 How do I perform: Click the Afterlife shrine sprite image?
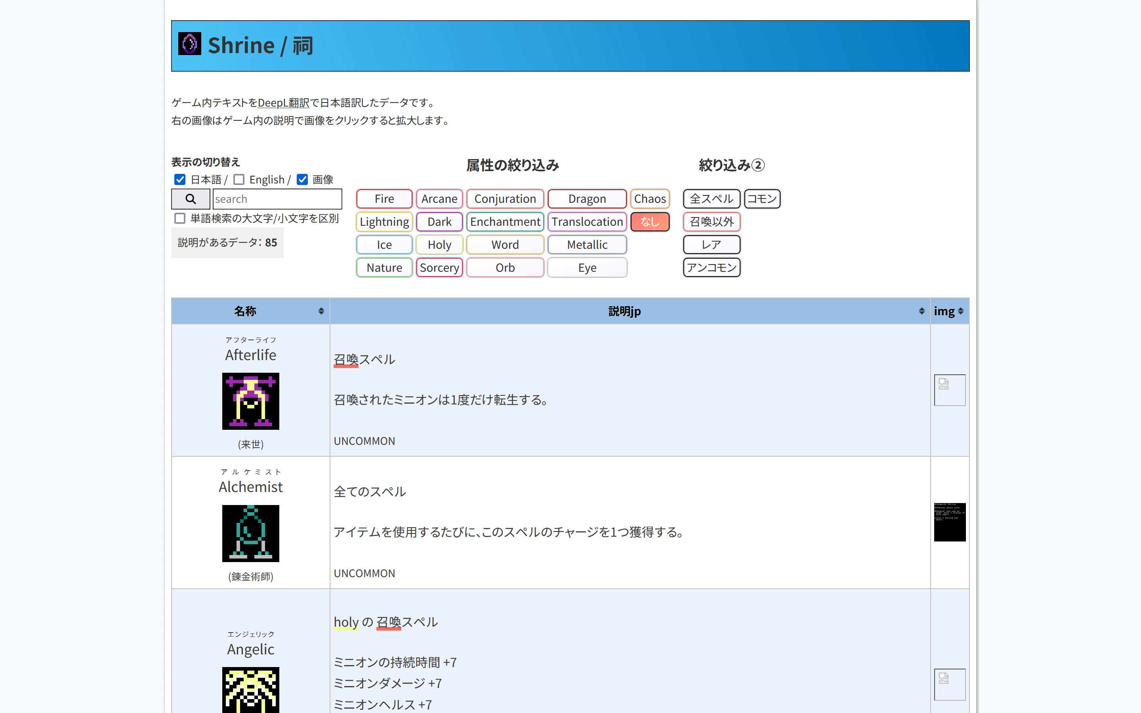coord(250,401)
